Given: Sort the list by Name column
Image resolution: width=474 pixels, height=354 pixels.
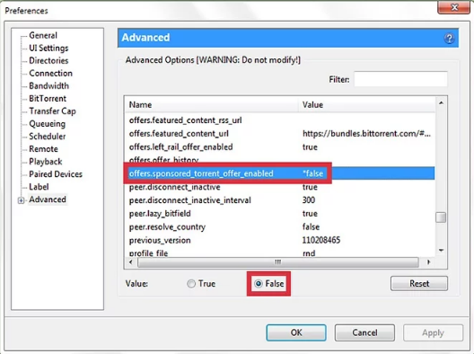Looking at the screenshot, I should (212, 105).
